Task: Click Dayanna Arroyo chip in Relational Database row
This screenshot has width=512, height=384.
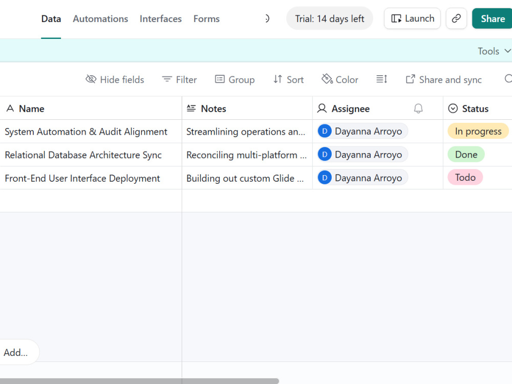Action: click(x=362, y=155)
